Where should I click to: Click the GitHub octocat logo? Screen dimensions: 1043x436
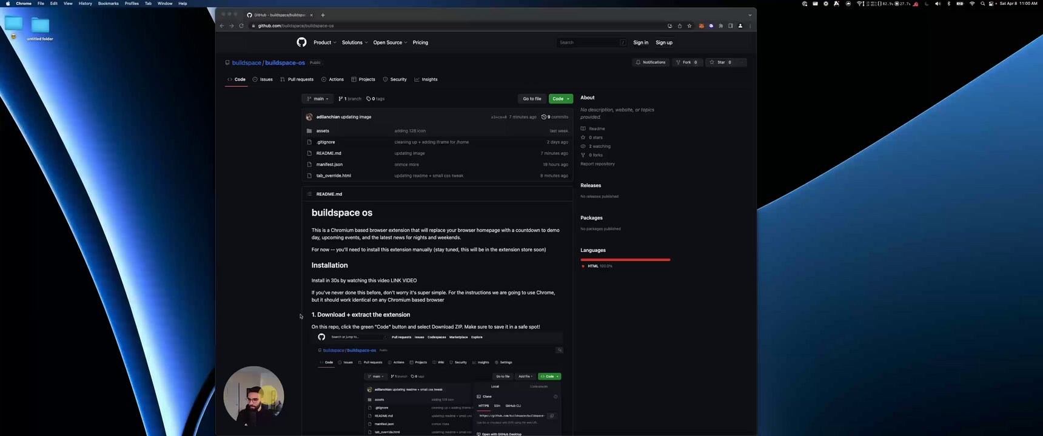click(x=301, y=42)
